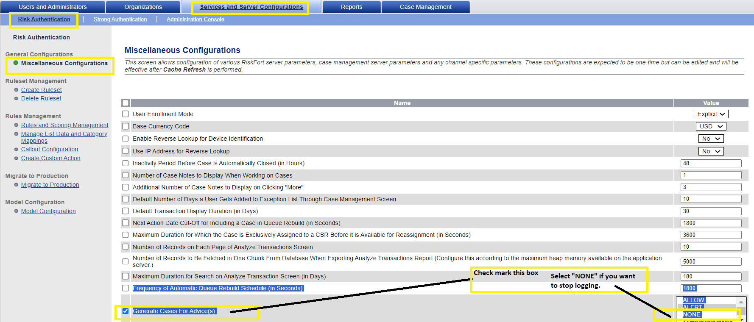Uncheck Generate Cases For Advice(s) checkbox

[x=126, y=311]
